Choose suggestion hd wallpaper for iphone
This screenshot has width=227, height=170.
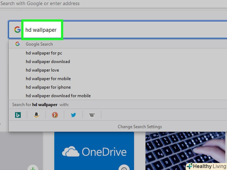(118, 87)
